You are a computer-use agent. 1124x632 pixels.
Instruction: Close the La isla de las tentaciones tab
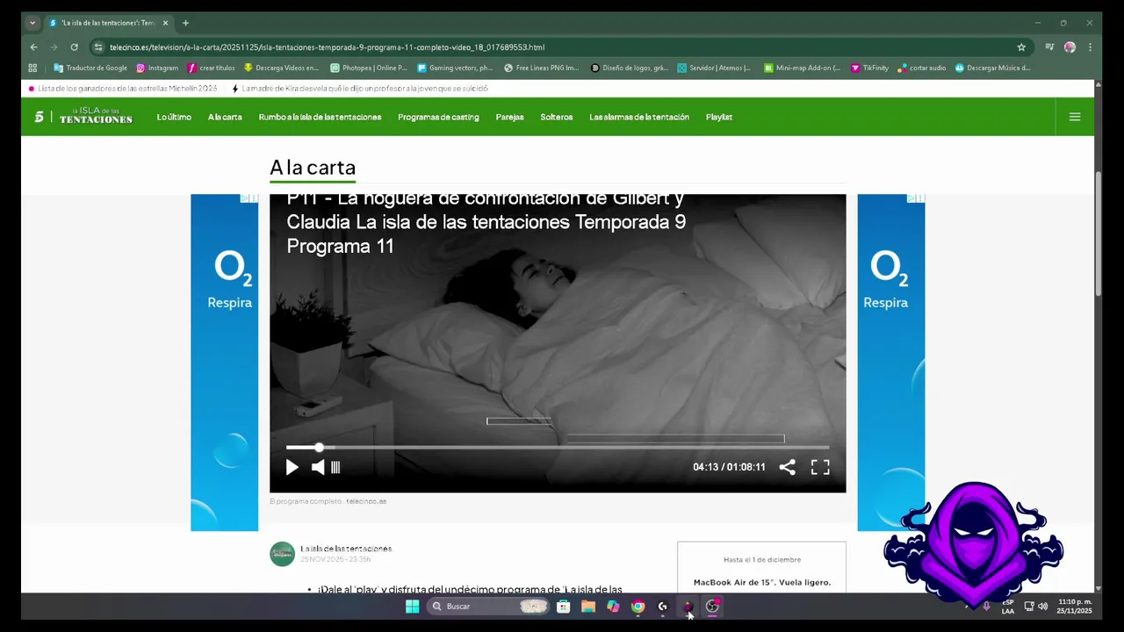(164, 23)
